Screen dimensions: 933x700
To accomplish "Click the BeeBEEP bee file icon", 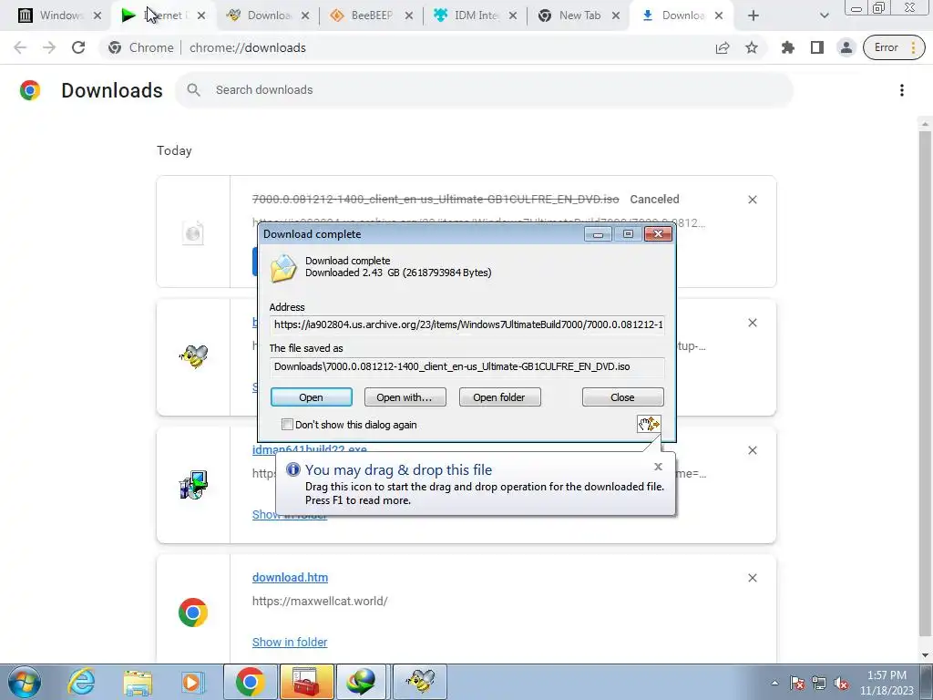I will 193,356.
